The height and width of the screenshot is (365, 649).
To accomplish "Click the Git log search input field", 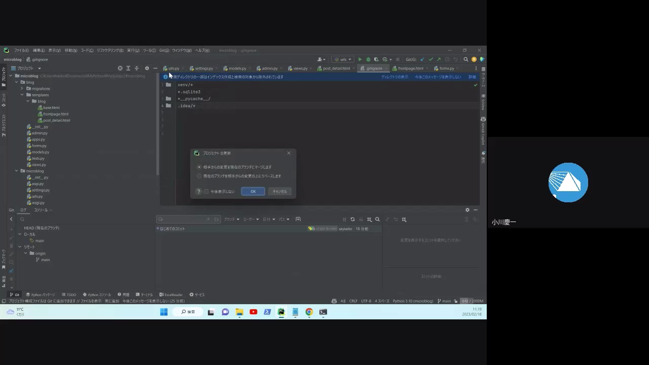I will click(x=183, y=220).
